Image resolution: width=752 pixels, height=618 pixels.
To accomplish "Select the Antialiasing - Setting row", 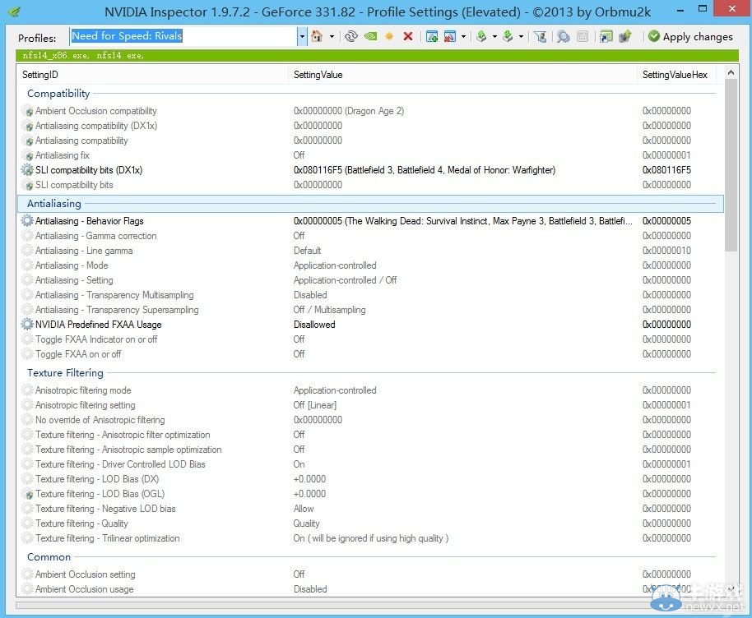I will click(x=371, y=280).
